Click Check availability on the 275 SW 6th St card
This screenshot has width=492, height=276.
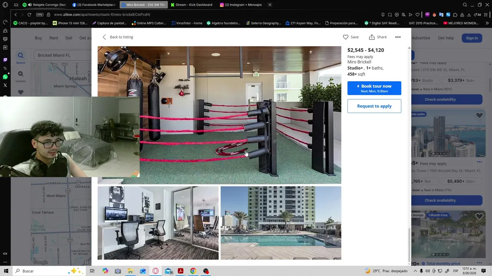click(x=440, y=99)
